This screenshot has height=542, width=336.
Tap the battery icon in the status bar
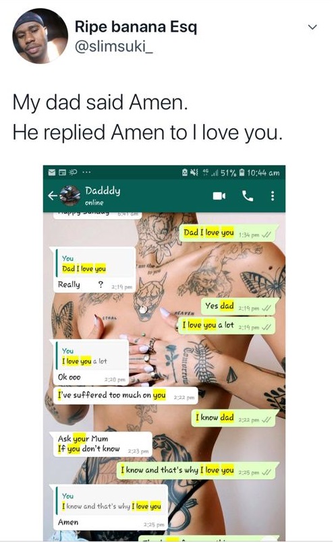pyautogui.click(x=242, y=172)
